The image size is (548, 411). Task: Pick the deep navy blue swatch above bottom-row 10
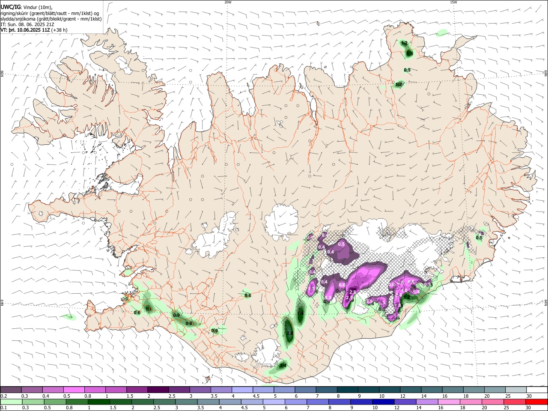point(384,402)
